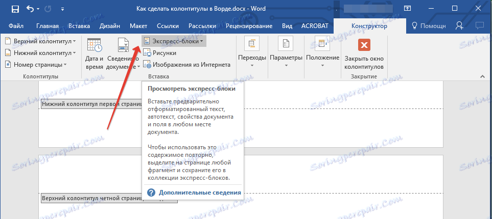Open the Дополнительные сведения link

click(200, 193)
